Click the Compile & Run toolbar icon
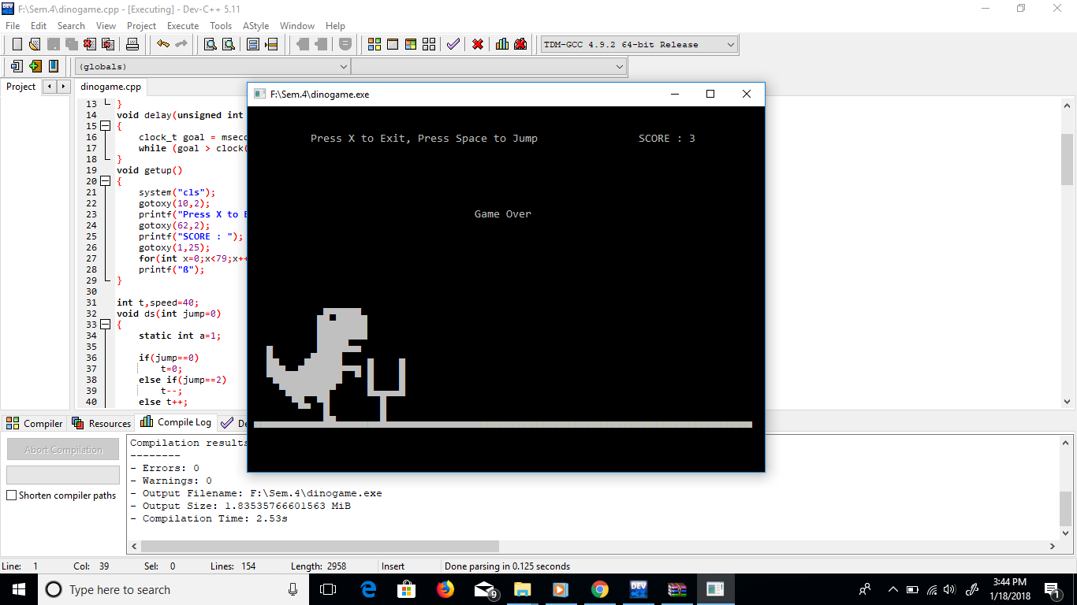This screenshot has width=1077, height=605. coord(411,44)
